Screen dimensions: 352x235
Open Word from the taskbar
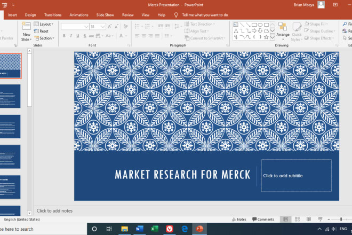tap(139, 229)
